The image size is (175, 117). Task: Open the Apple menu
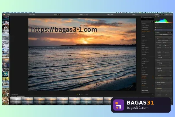pos(4,12)
